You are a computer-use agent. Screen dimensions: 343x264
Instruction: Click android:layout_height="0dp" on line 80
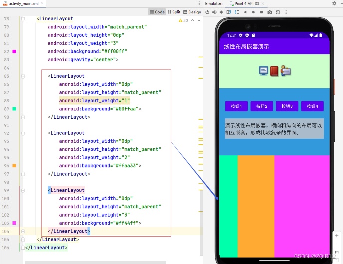(x=86, y=35)
